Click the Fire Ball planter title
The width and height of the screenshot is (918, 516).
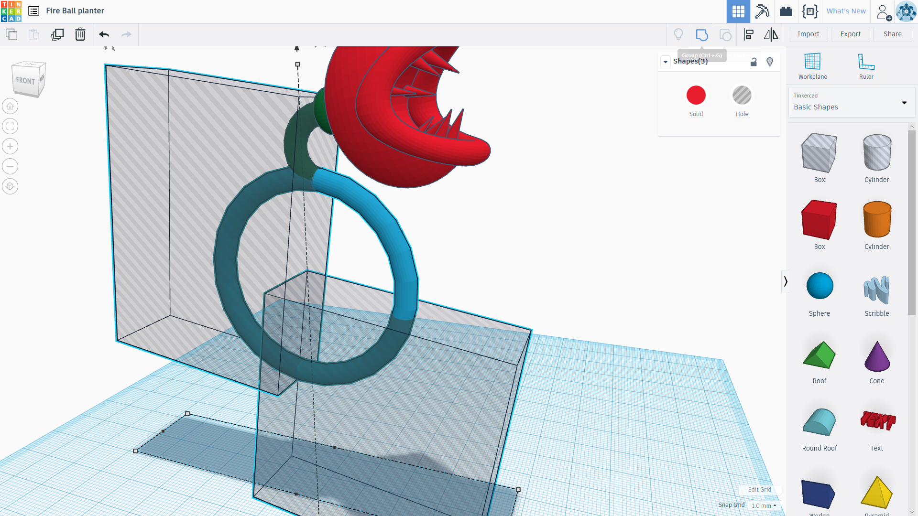point(75,11)
